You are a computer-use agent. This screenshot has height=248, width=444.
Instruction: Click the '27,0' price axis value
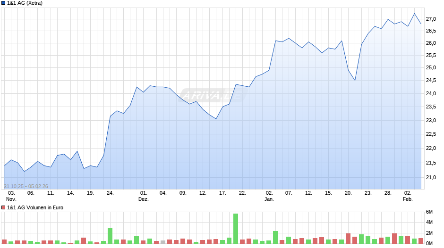point(431,19)
